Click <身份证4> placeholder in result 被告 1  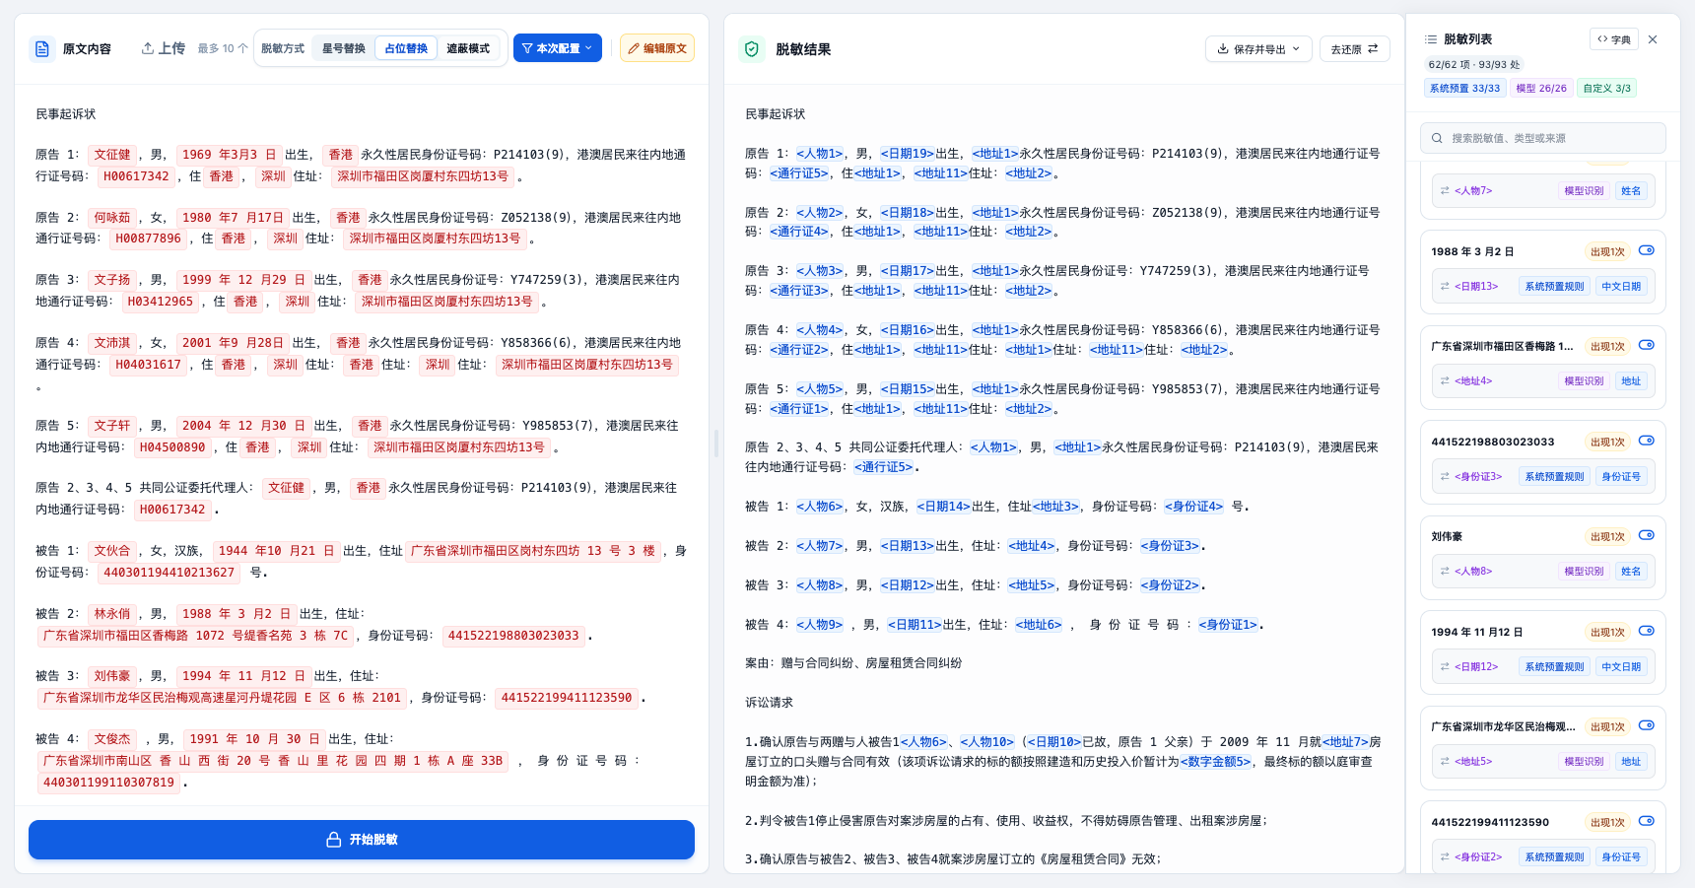pos(1193,507)
